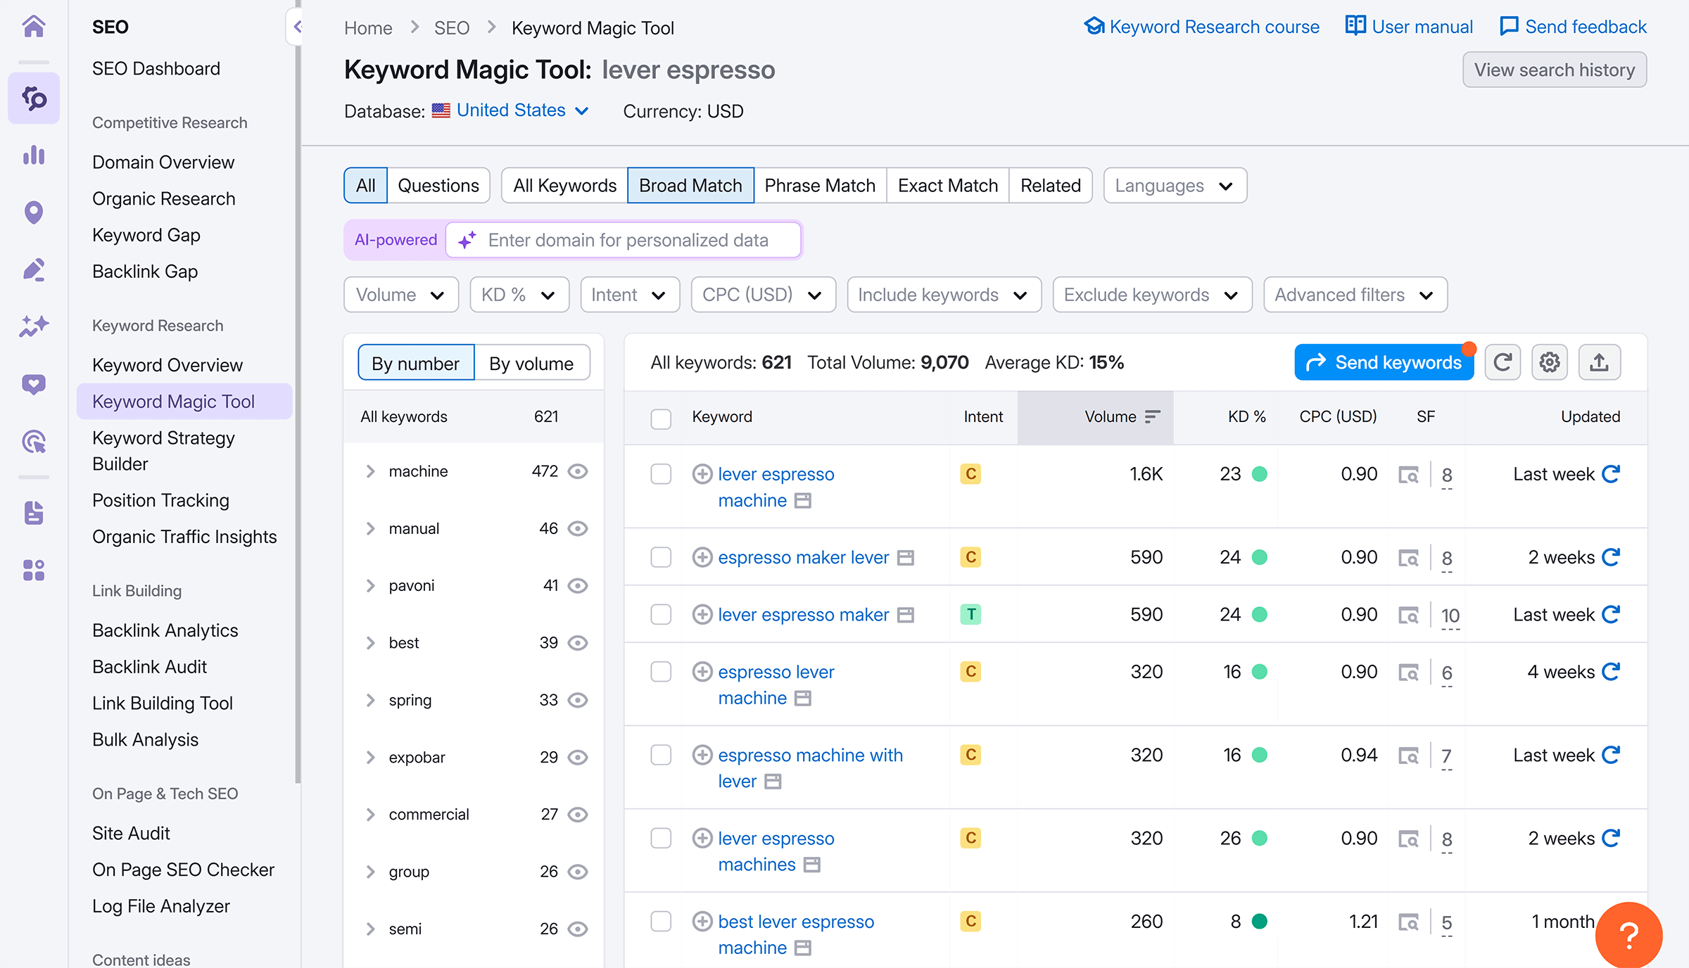
Task: Open keyword page icon beside 'espresso maker lever'
Action: (x=906, y=558)
